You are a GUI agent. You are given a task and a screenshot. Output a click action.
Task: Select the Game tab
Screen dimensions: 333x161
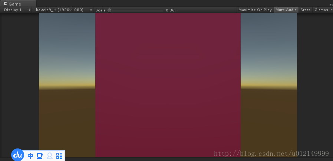tap(18, 4)
